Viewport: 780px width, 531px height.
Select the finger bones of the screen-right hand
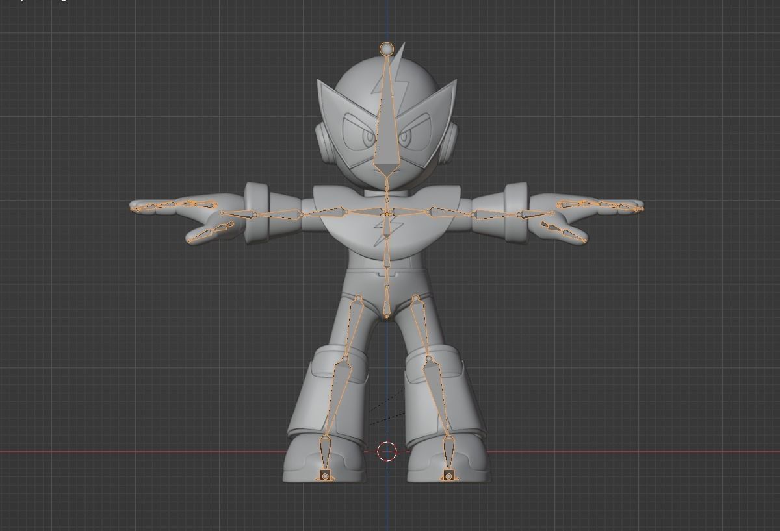click(x=601, y=206)
